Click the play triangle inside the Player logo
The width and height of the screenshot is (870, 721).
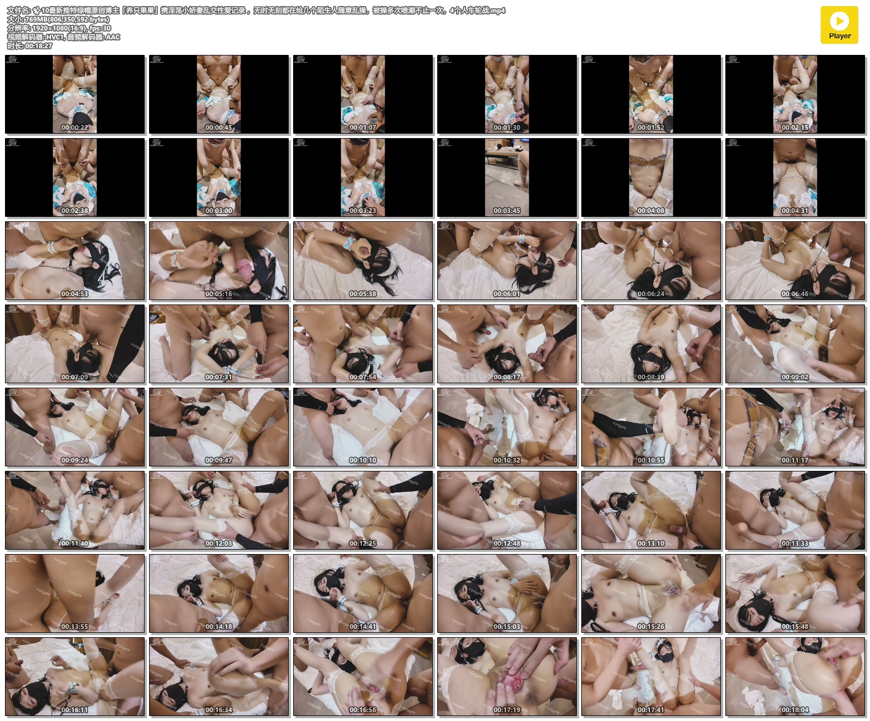tap(840, 21)
